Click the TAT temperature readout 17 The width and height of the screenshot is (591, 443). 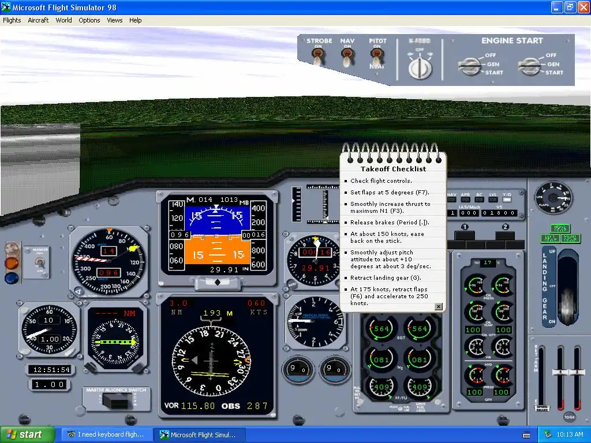pos(488,262)
